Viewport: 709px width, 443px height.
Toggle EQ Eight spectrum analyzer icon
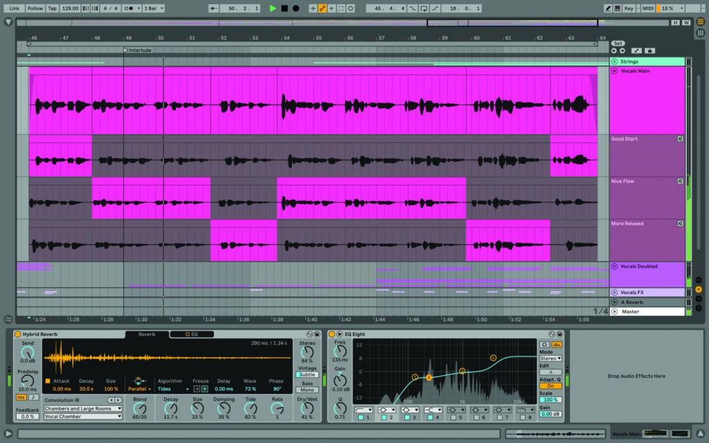tap(556, 344)
